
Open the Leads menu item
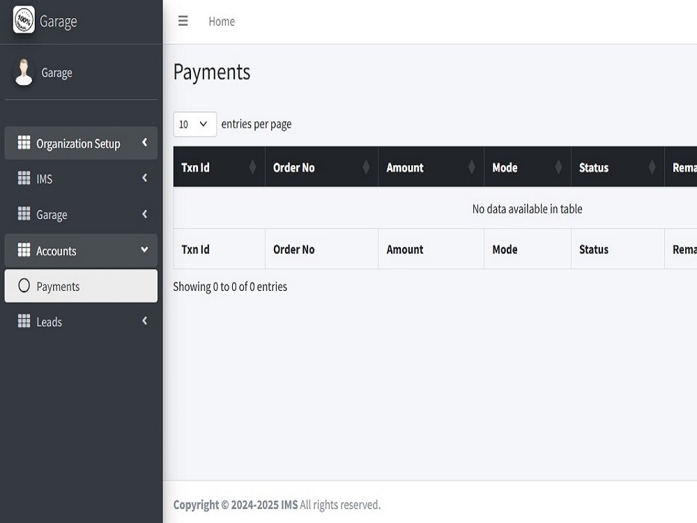pos(81,321)
